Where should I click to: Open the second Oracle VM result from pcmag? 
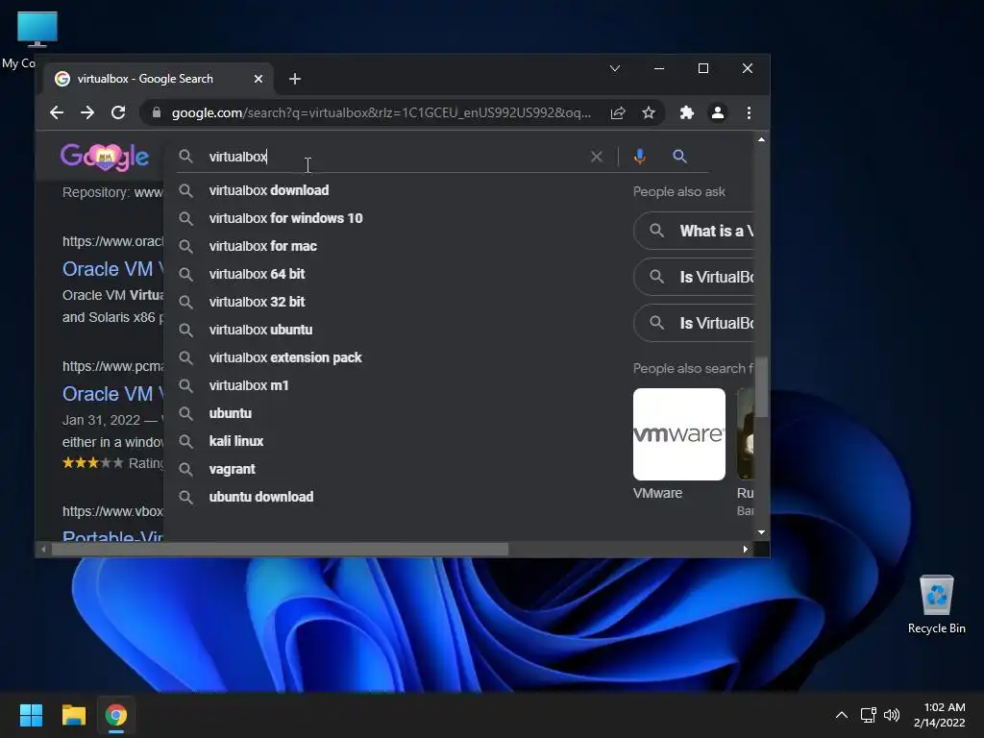pos(113,394)
